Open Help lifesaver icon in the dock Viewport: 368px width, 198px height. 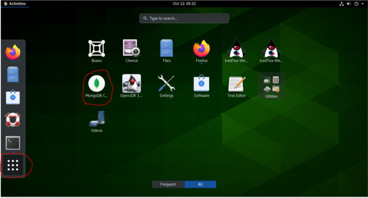pos(13,120)
